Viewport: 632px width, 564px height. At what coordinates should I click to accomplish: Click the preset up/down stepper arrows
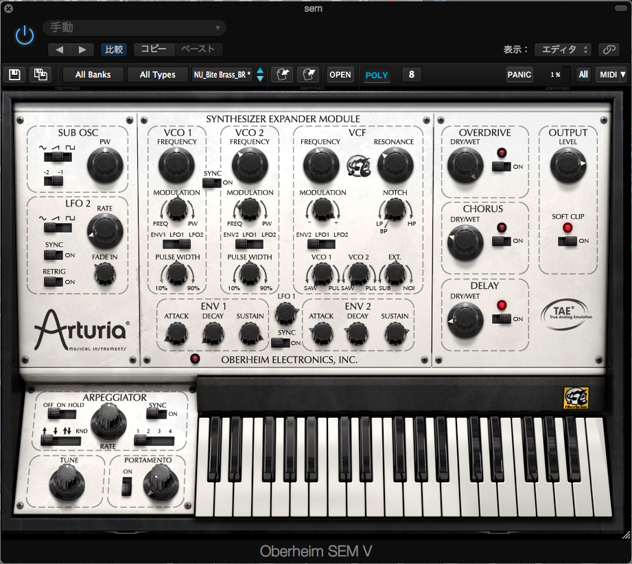[260, 75]
